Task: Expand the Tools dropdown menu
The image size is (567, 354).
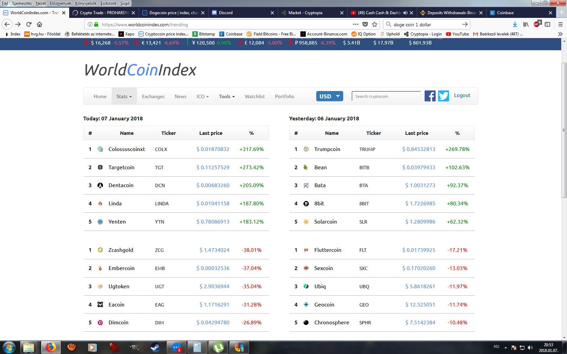Action: [x=226, y=96]
